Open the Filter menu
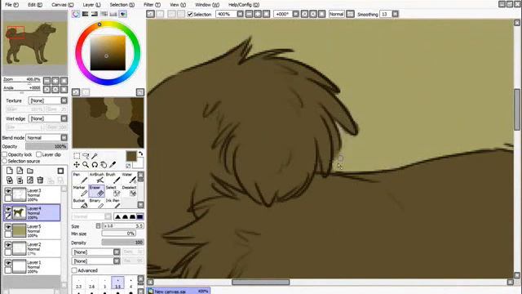Screen dimensions: 522x294 point(153,5)
